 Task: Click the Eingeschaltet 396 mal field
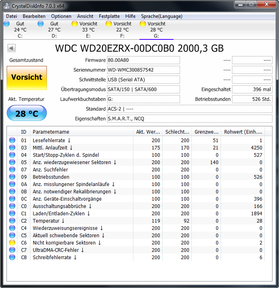pos(252,89)
